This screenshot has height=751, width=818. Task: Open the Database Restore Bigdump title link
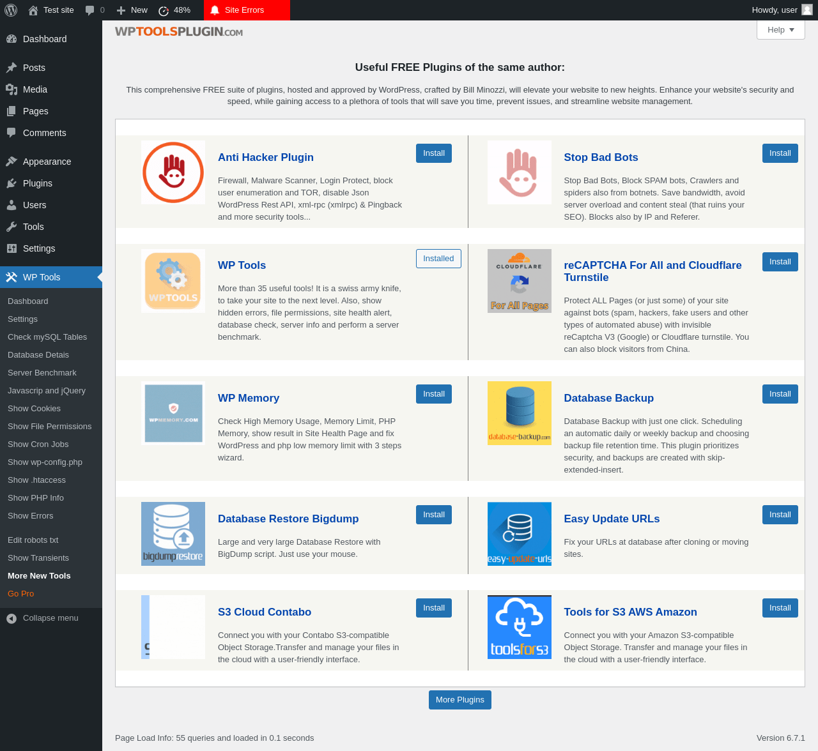point(288,519)
